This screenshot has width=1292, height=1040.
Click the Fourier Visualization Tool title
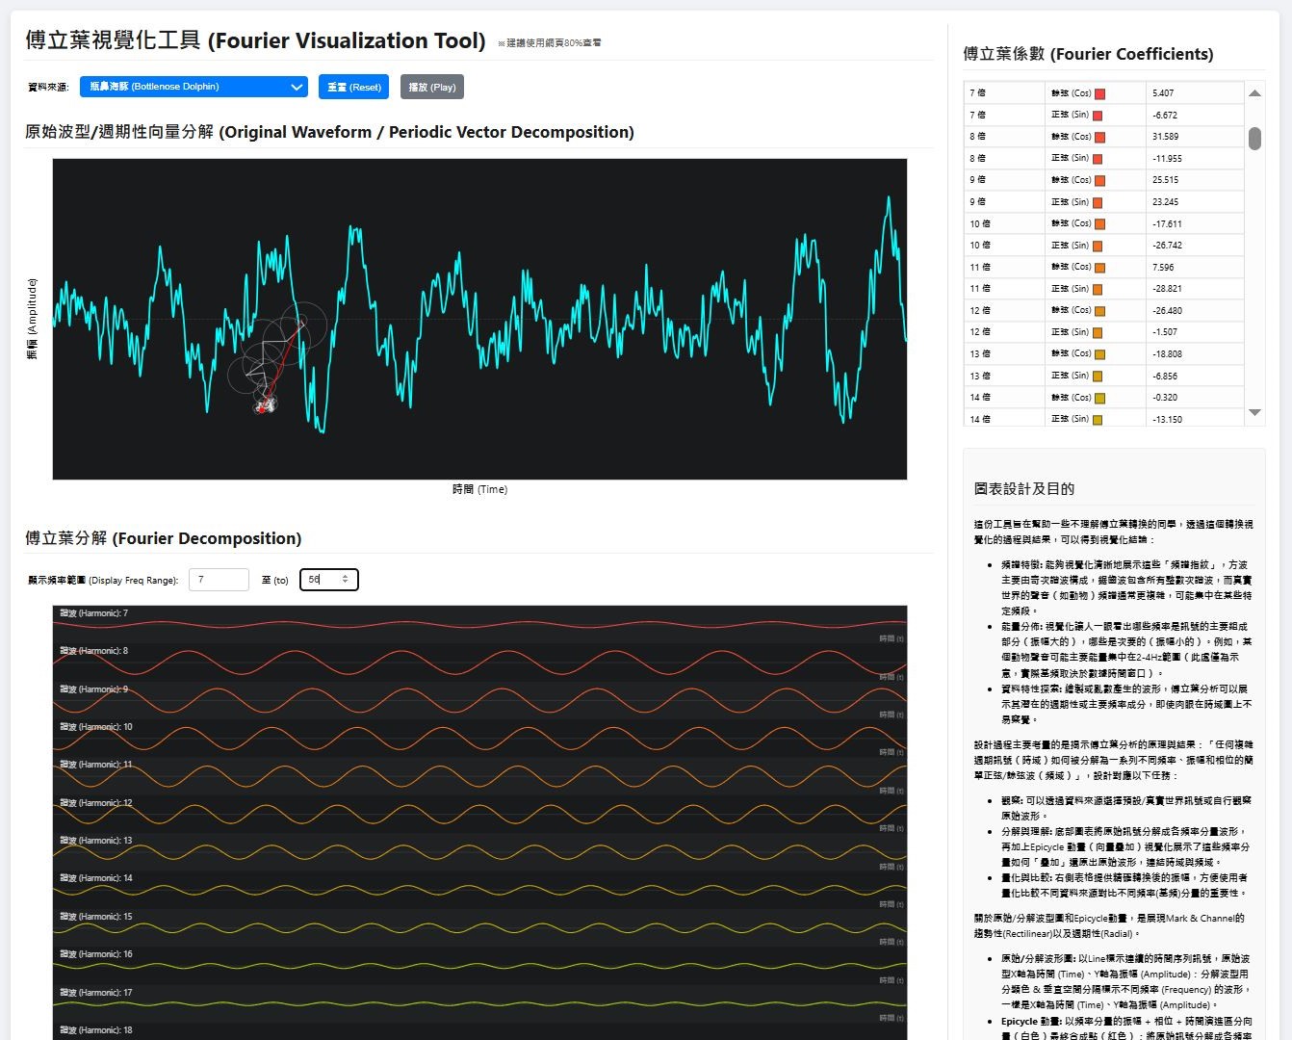[x=255, y=40]
